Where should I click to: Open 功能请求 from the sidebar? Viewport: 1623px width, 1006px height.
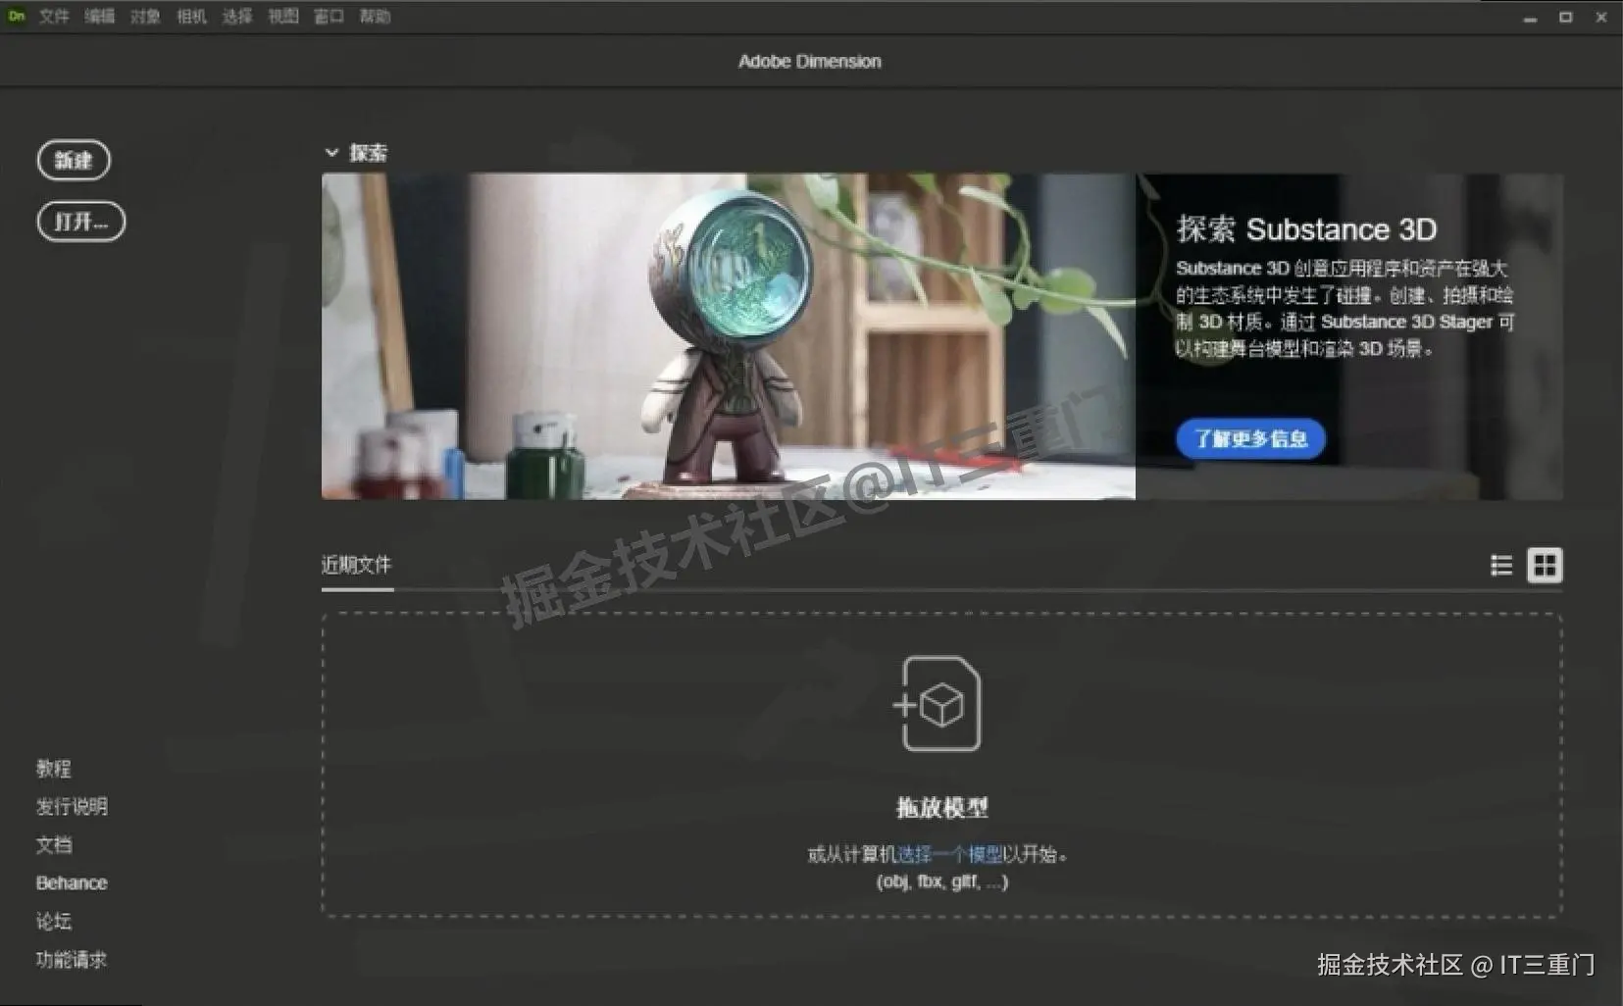click(72, 960)
